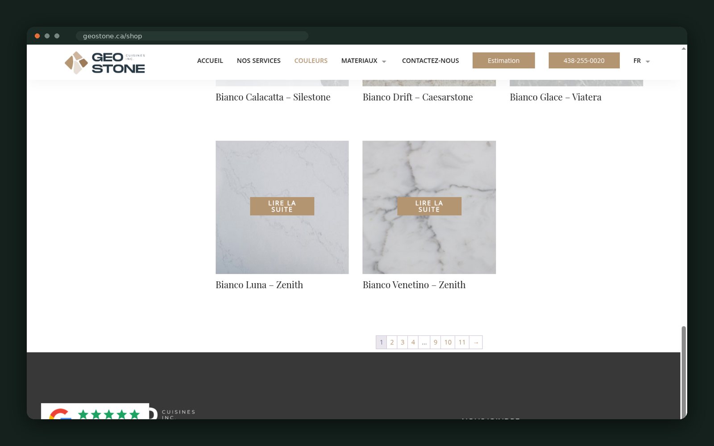Click Lire la suite on Bianco Venetino
The width and height of the screenshot is (714, 446).
pos(429,206)
